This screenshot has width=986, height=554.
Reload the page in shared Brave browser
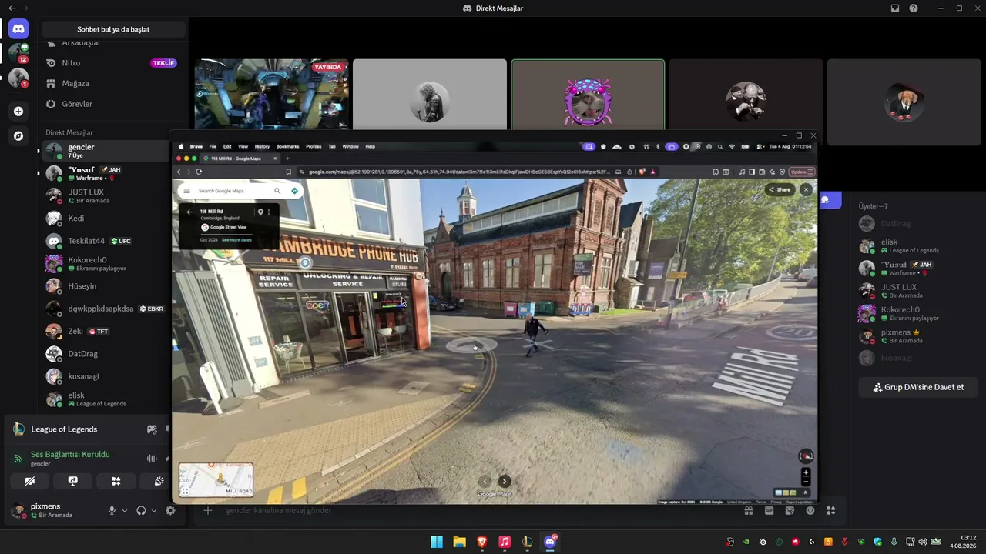(199, 172)
